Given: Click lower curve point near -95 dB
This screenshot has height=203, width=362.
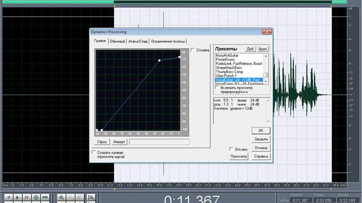Looking at the screenshot, I should coord(102,130).
